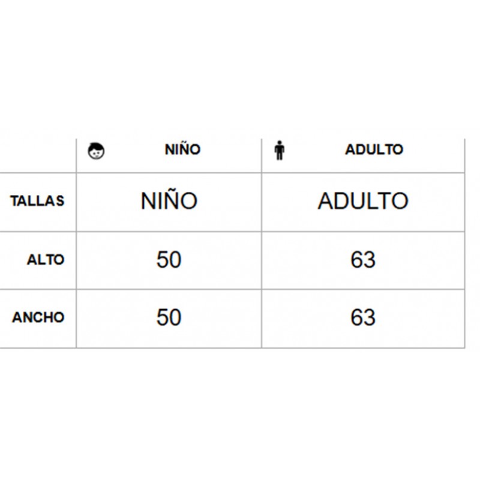This screenshot has width=480, height=480.
Task: Click the bottom border under the ANCHO row
Action: [x=232, y=348]
